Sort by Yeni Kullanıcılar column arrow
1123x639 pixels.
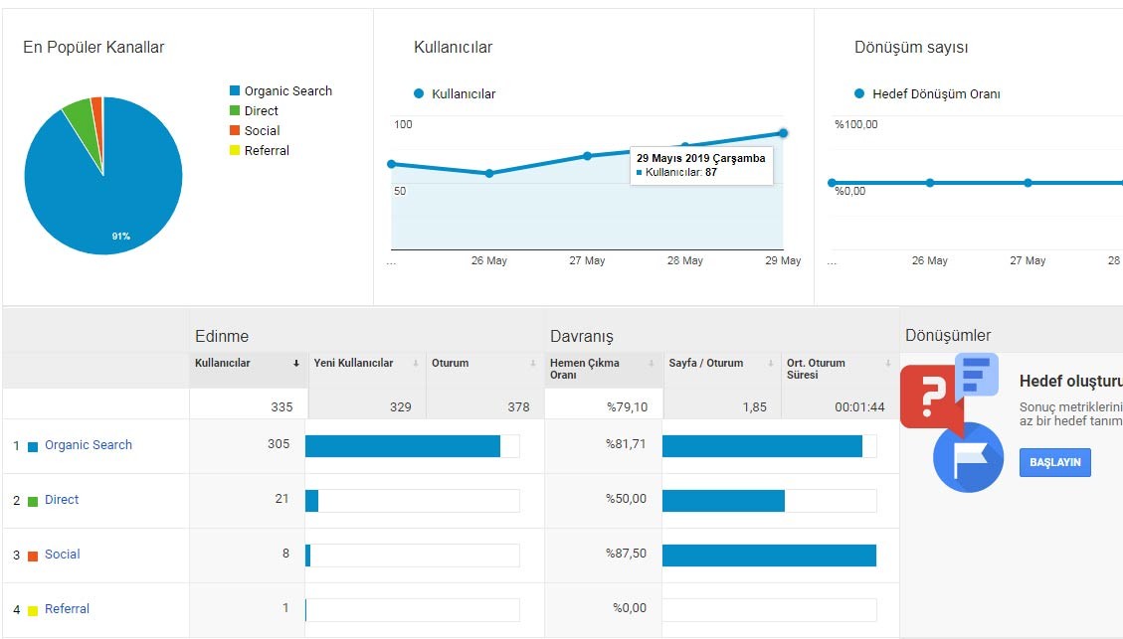click(x=416, y=364)
